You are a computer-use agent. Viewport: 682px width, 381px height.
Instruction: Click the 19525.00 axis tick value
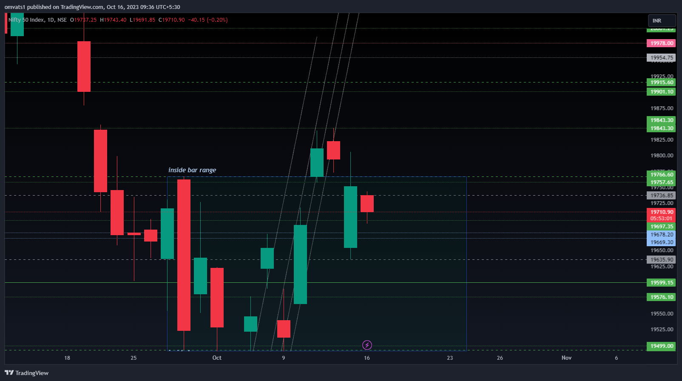[662, 330]
